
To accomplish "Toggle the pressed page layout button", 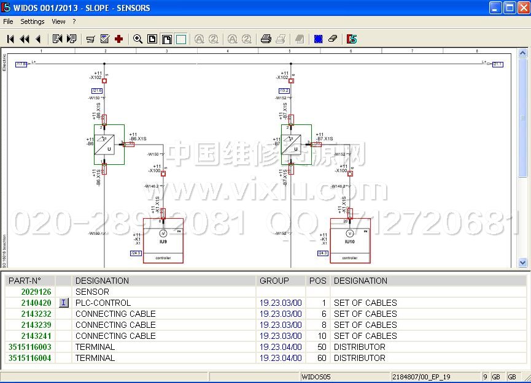I will (166, 39).
